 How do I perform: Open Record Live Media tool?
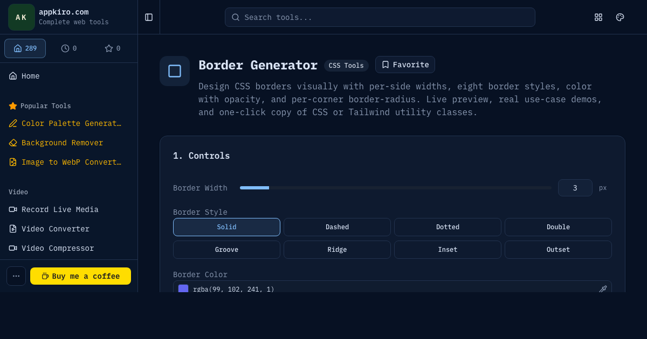pos(69,209)
